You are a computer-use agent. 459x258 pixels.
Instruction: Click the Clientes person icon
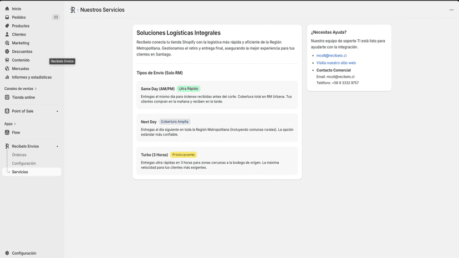(x=7, y=34)
